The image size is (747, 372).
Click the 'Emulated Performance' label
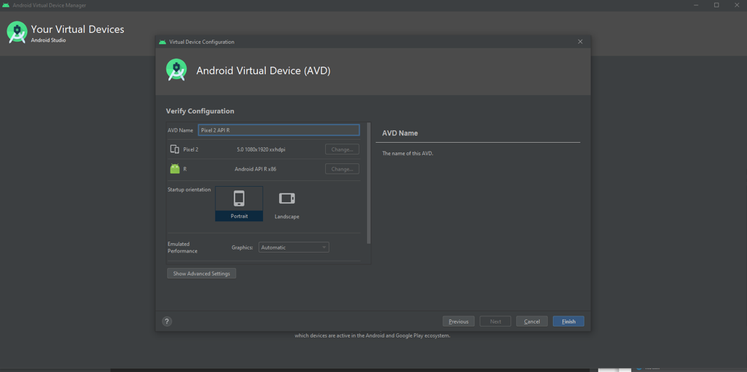point(182,248)
